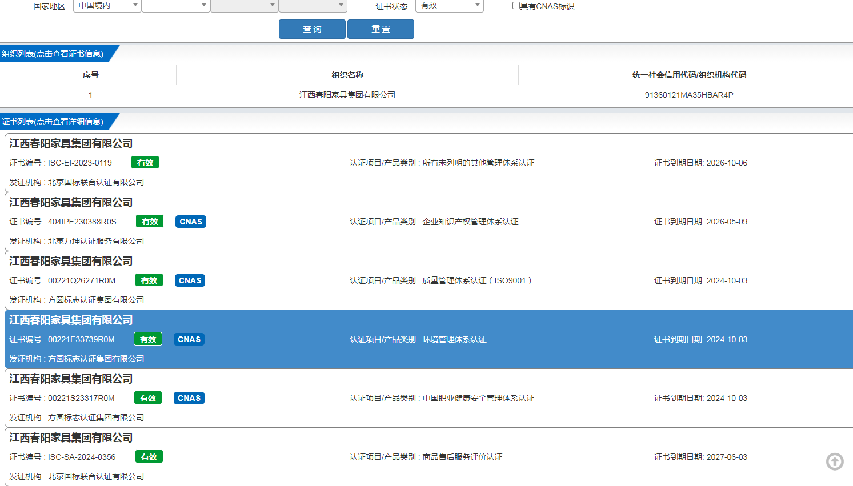Open the empty dropdown right beside 中国境内
Screen dimensions: 853x486
pos(175,6)
